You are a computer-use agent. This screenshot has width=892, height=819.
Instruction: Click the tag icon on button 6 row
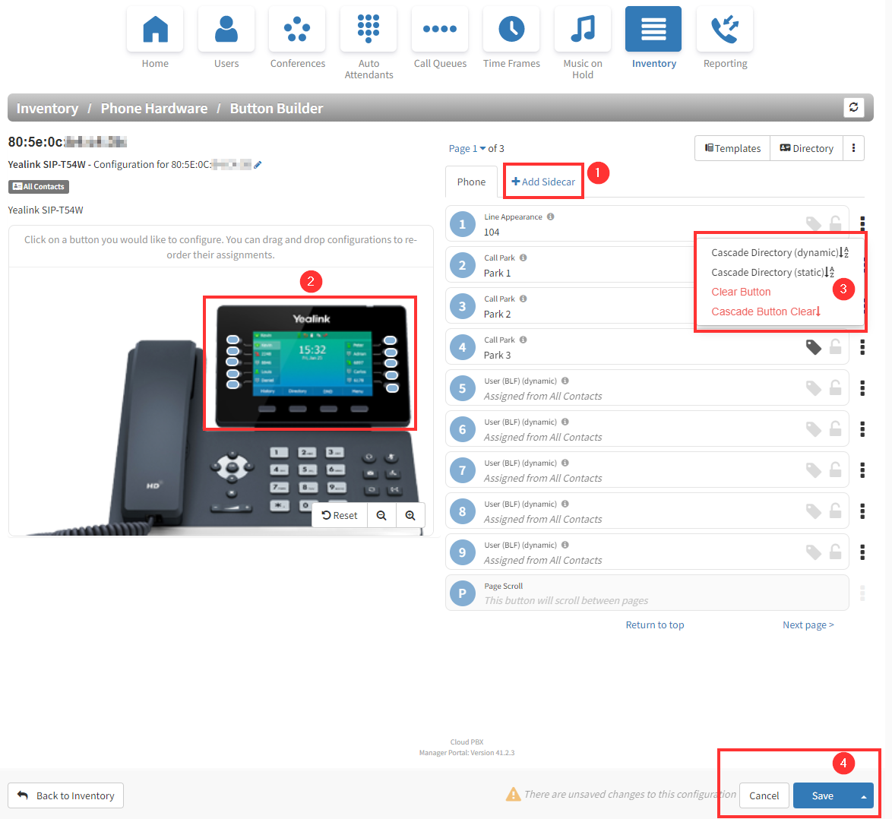(814, 428)
